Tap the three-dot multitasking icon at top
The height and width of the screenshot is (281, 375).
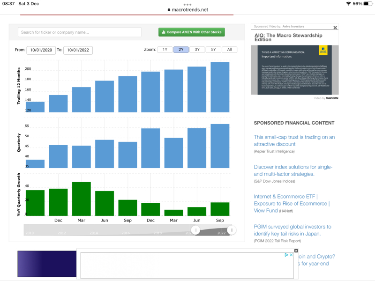pos(187,4)
